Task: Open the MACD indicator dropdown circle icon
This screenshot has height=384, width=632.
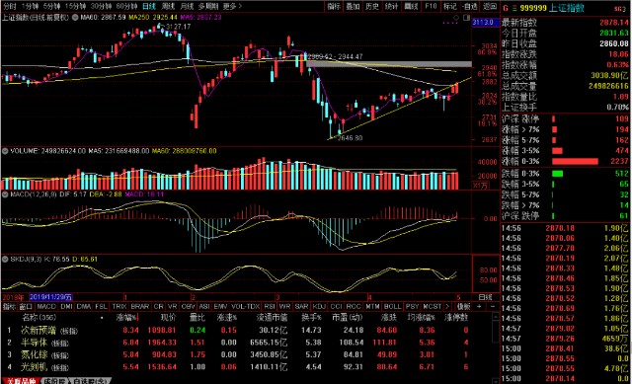Action: 5,194
